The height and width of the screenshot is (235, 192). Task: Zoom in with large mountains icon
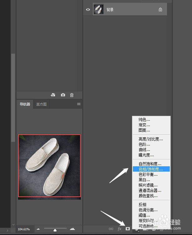(x=72, y=229)
